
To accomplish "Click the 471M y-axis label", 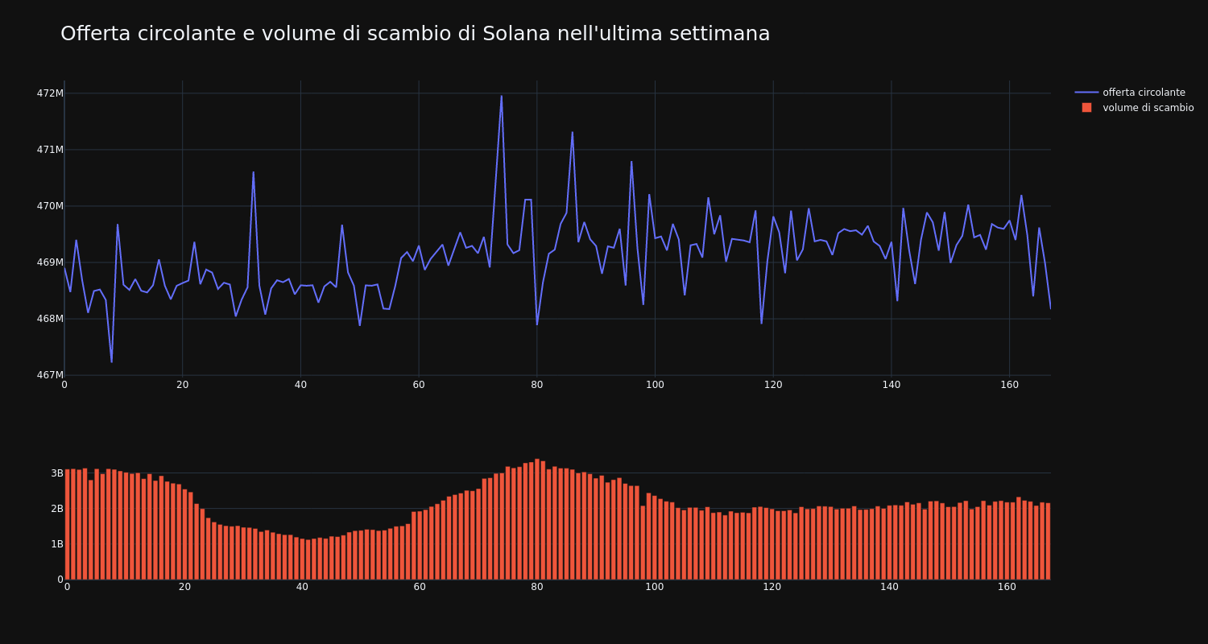I will point(50,150).
